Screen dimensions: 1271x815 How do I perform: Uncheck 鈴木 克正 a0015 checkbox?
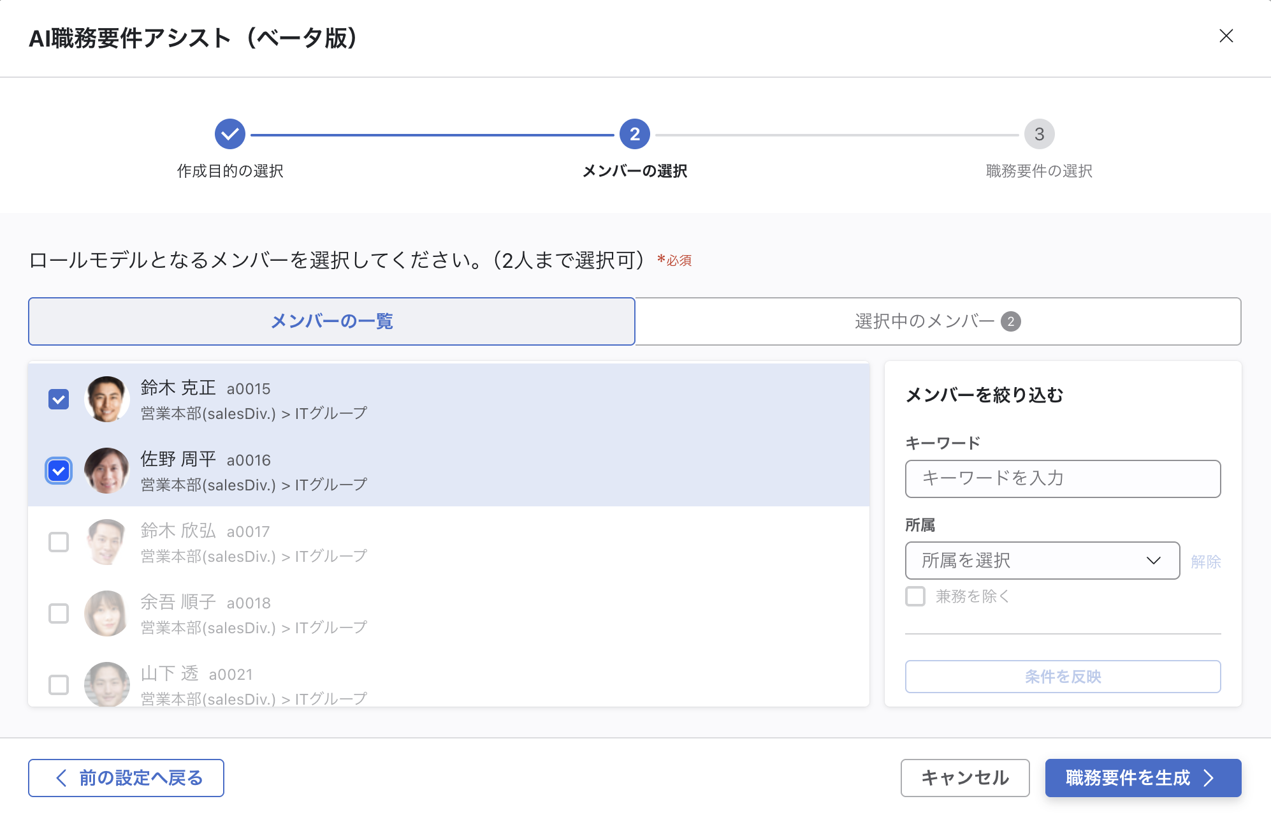[x=59, y=399]
